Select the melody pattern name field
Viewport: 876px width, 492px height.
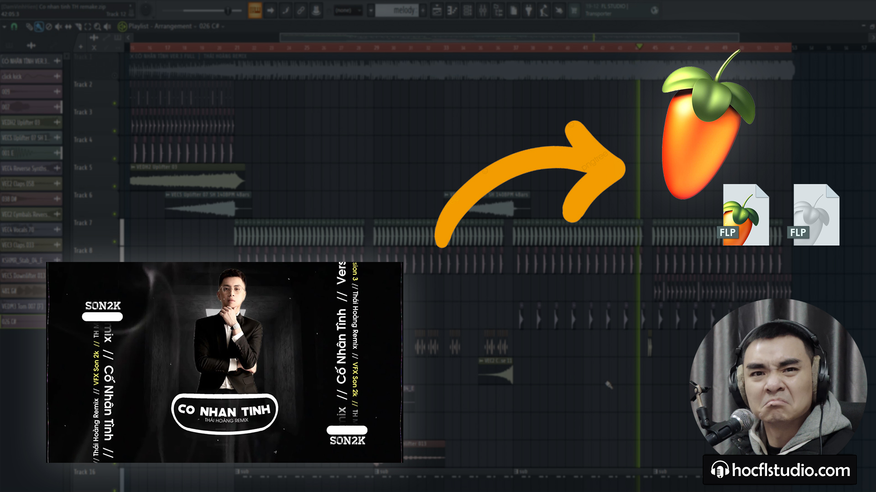pos(396,10)
